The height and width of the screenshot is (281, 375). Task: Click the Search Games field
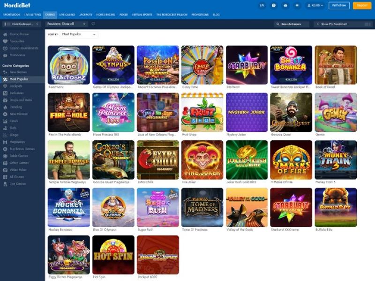coord(292,24)
